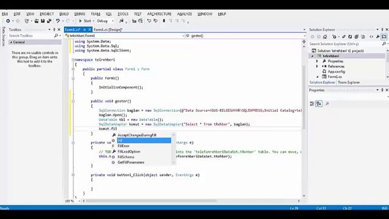Switch to the Form1.cs [Design] tab
This screenshot has height=219, width=389.
[x=108, y=30]
